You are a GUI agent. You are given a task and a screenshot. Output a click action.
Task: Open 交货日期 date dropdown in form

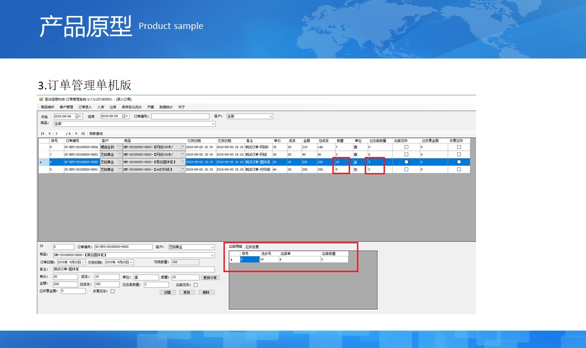point(131,262)
